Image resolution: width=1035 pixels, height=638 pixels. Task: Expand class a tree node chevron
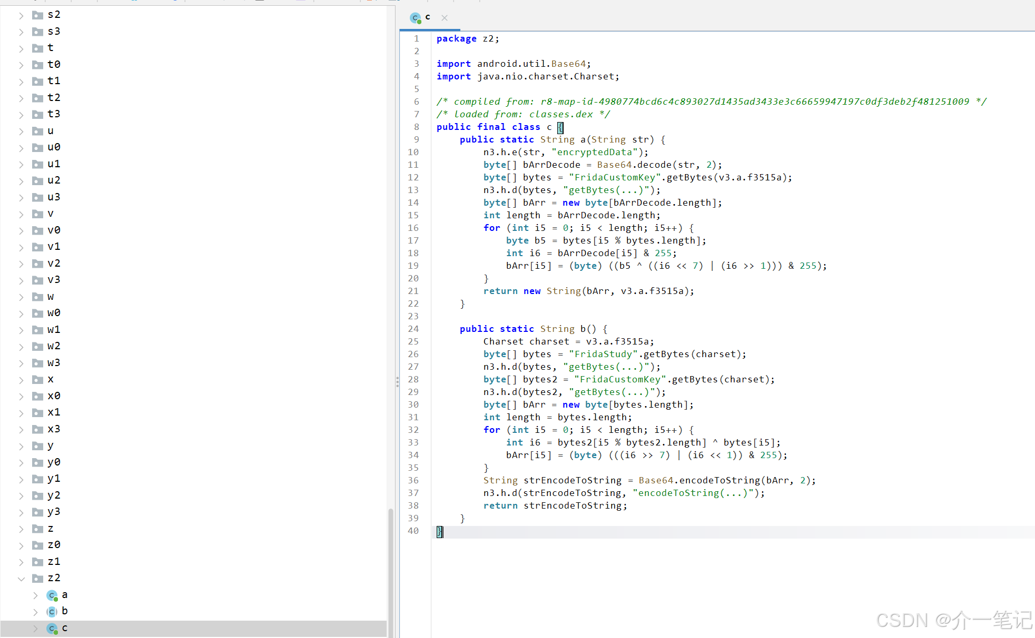(35, 595)
